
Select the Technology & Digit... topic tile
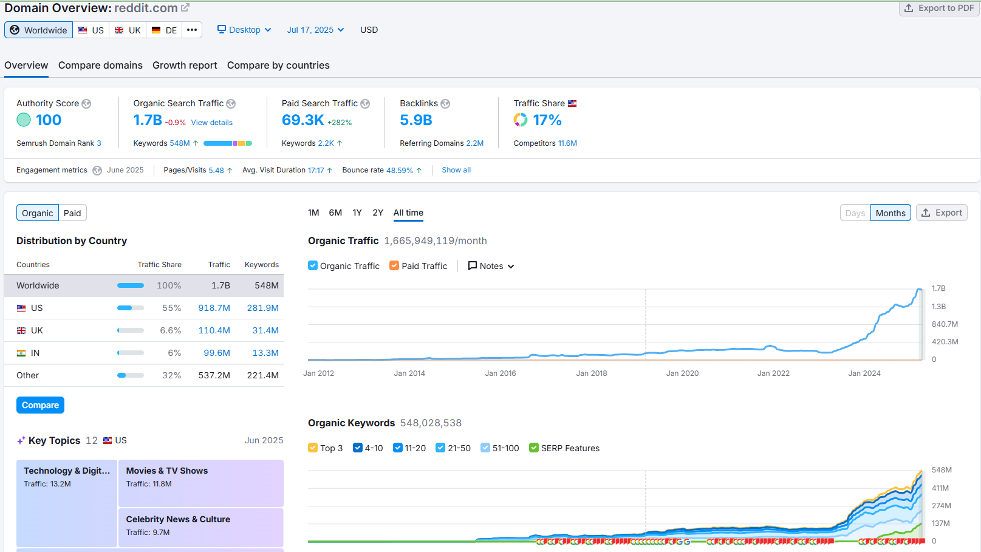[67, 503]
